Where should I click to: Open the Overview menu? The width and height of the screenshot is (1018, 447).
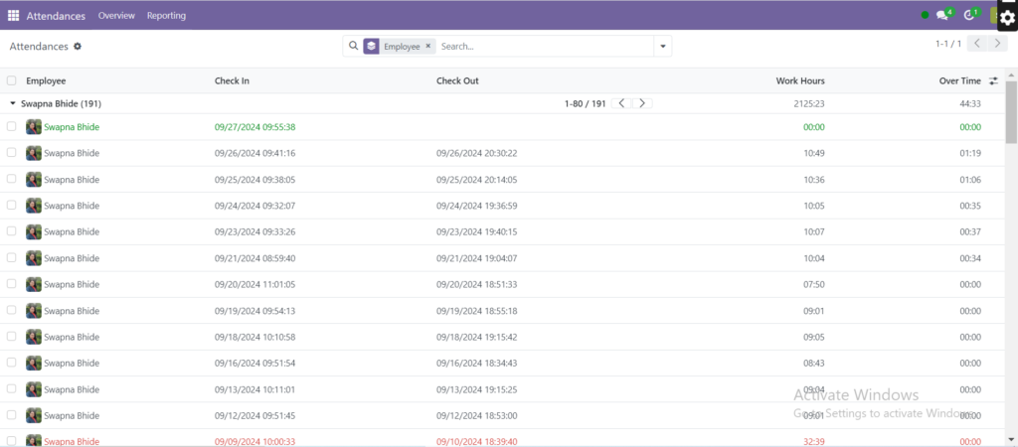pos(116,16)
